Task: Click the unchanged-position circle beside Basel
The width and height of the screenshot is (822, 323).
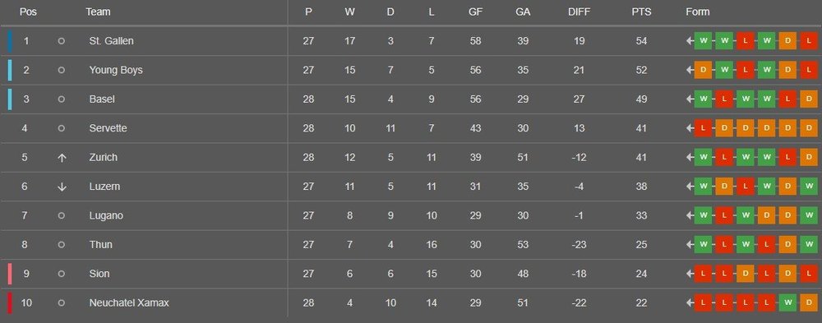Action: [x=62, y=99]
